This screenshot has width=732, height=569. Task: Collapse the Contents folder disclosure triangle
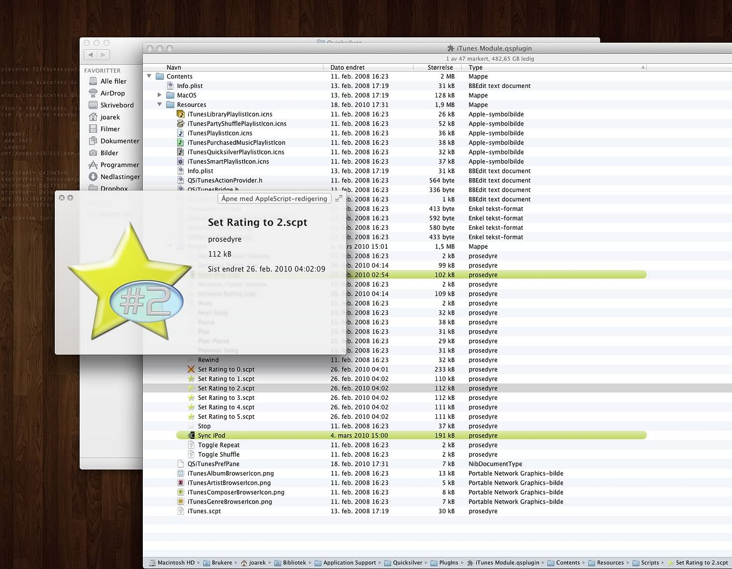click(149, 76)
